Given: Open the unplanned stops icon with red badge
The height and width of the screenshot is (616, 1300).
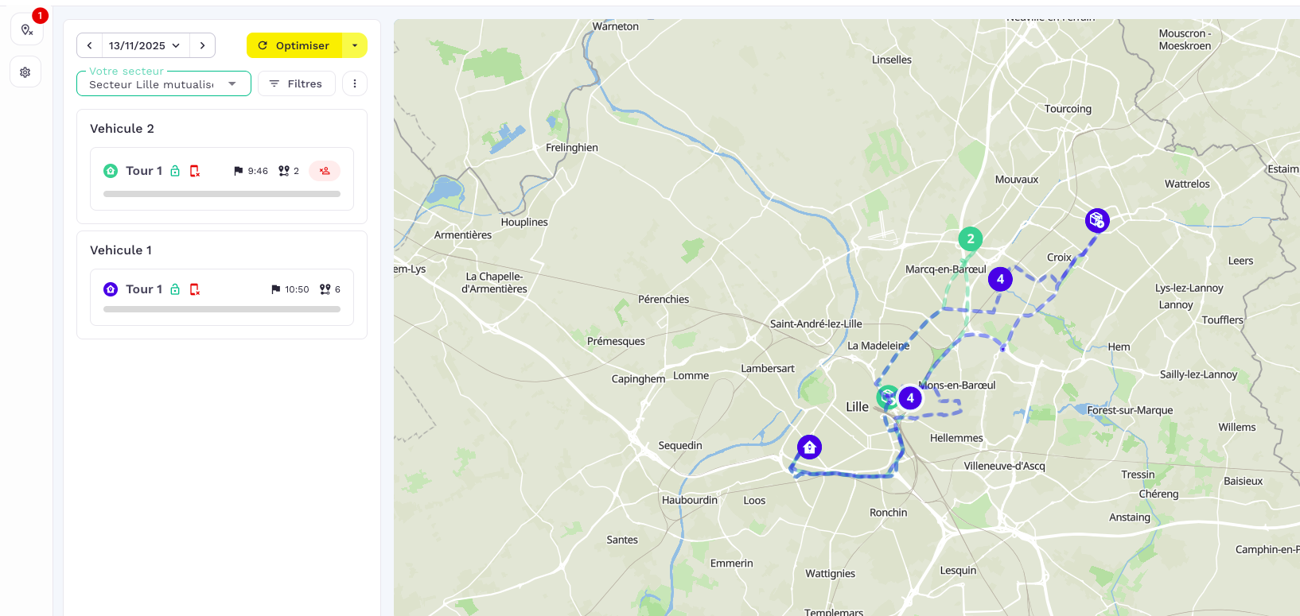Looking at the screenshot, I should (26, 29).
